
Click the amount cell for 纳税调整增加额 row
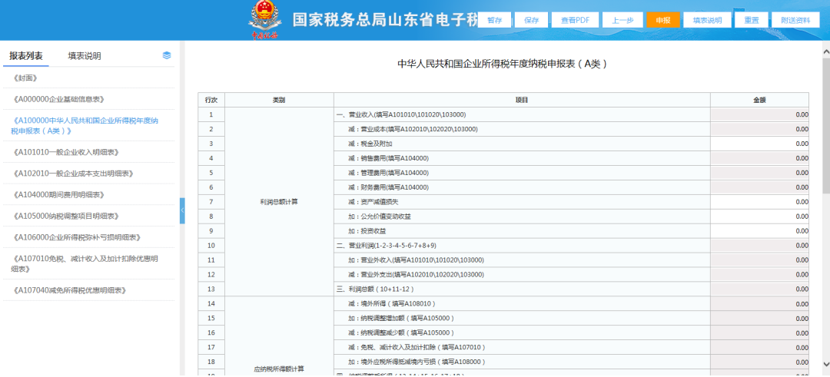click(x=759, y=319)
